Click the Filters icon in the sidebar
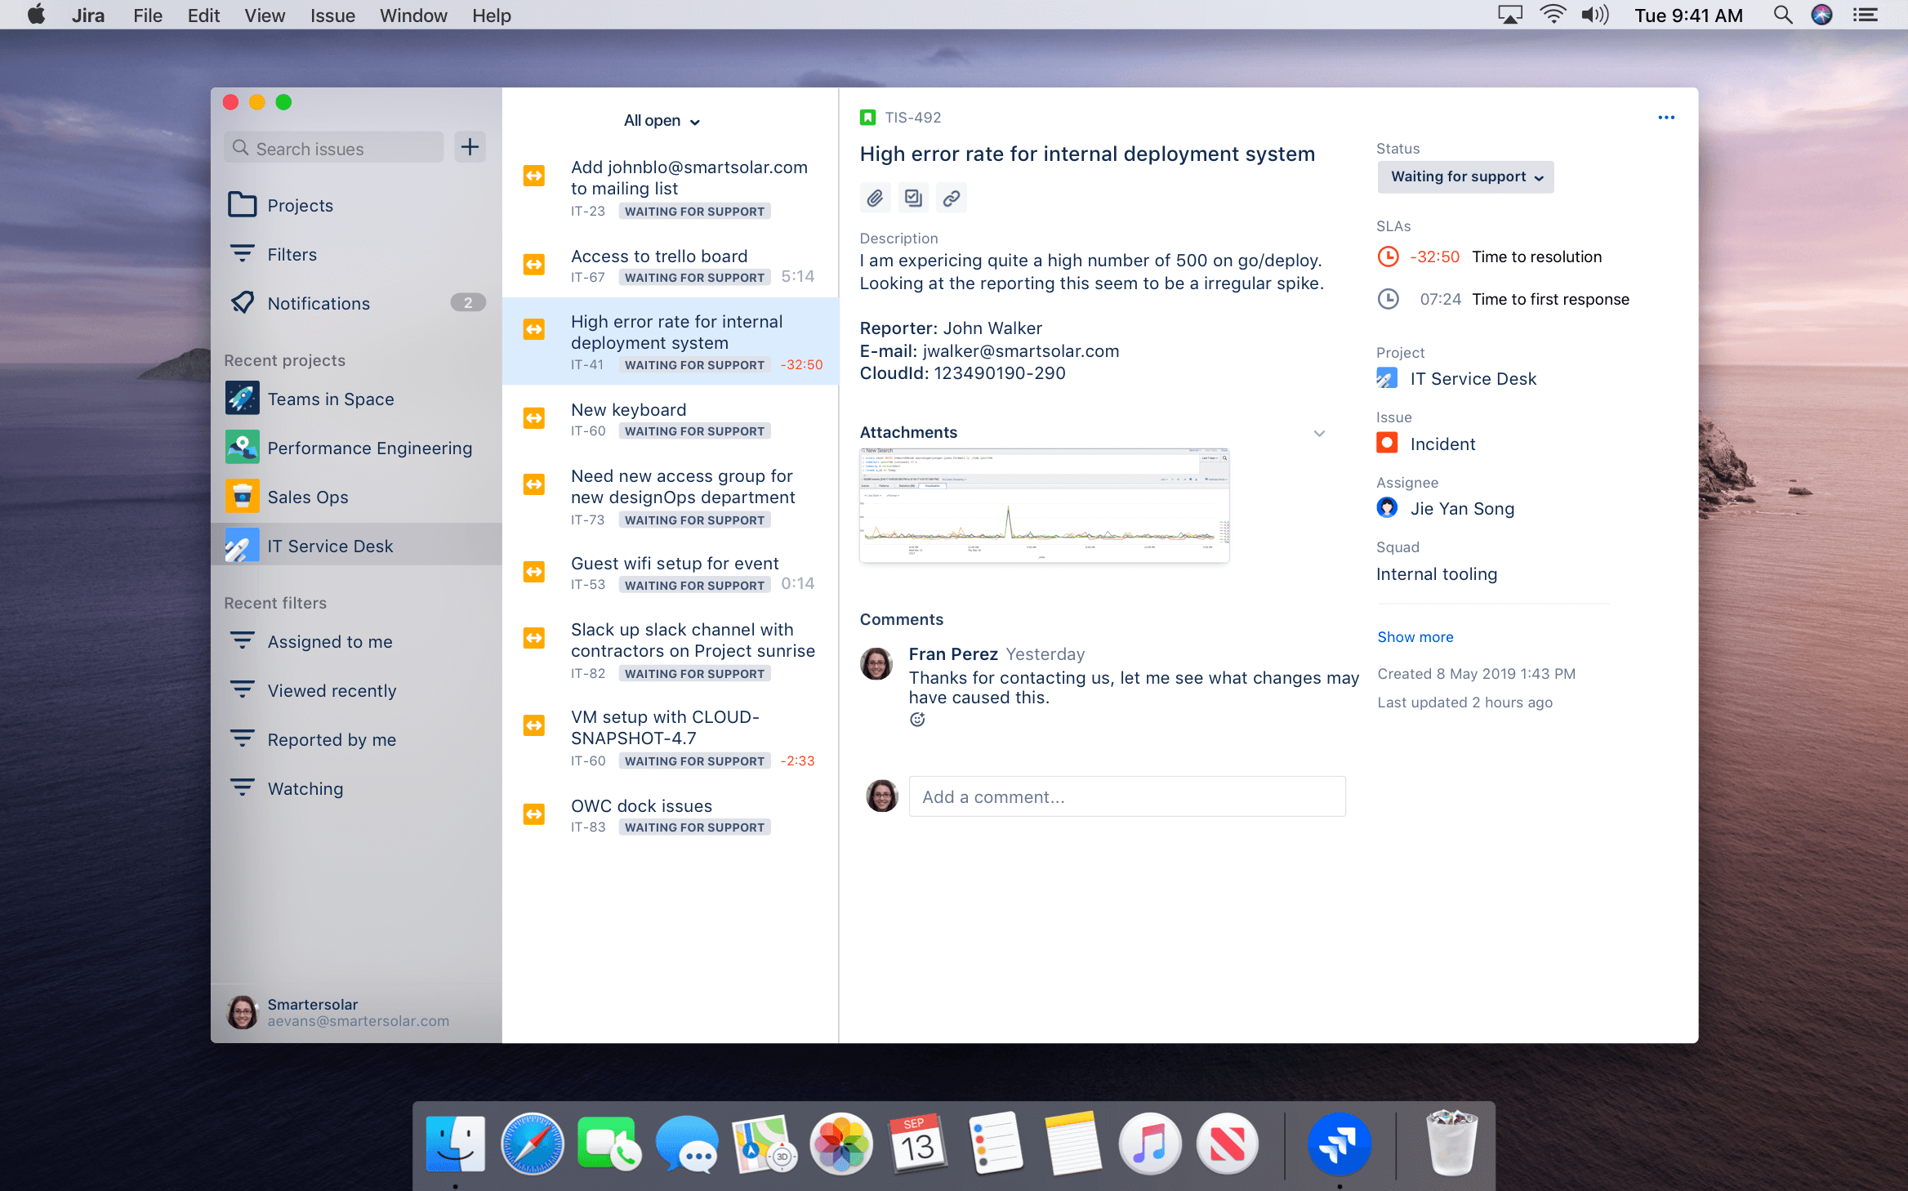 click(243, 254)
